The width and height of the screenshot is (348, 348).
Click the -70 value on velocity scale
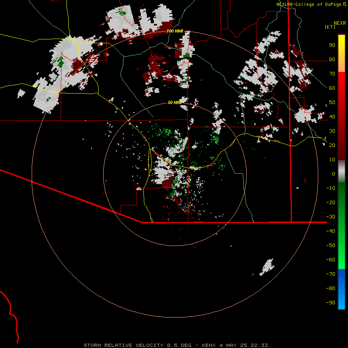point(331,274)
